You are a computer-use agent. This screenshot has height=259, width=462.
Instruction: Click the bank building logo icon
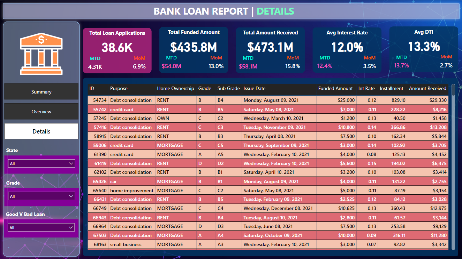click(41, 53)
